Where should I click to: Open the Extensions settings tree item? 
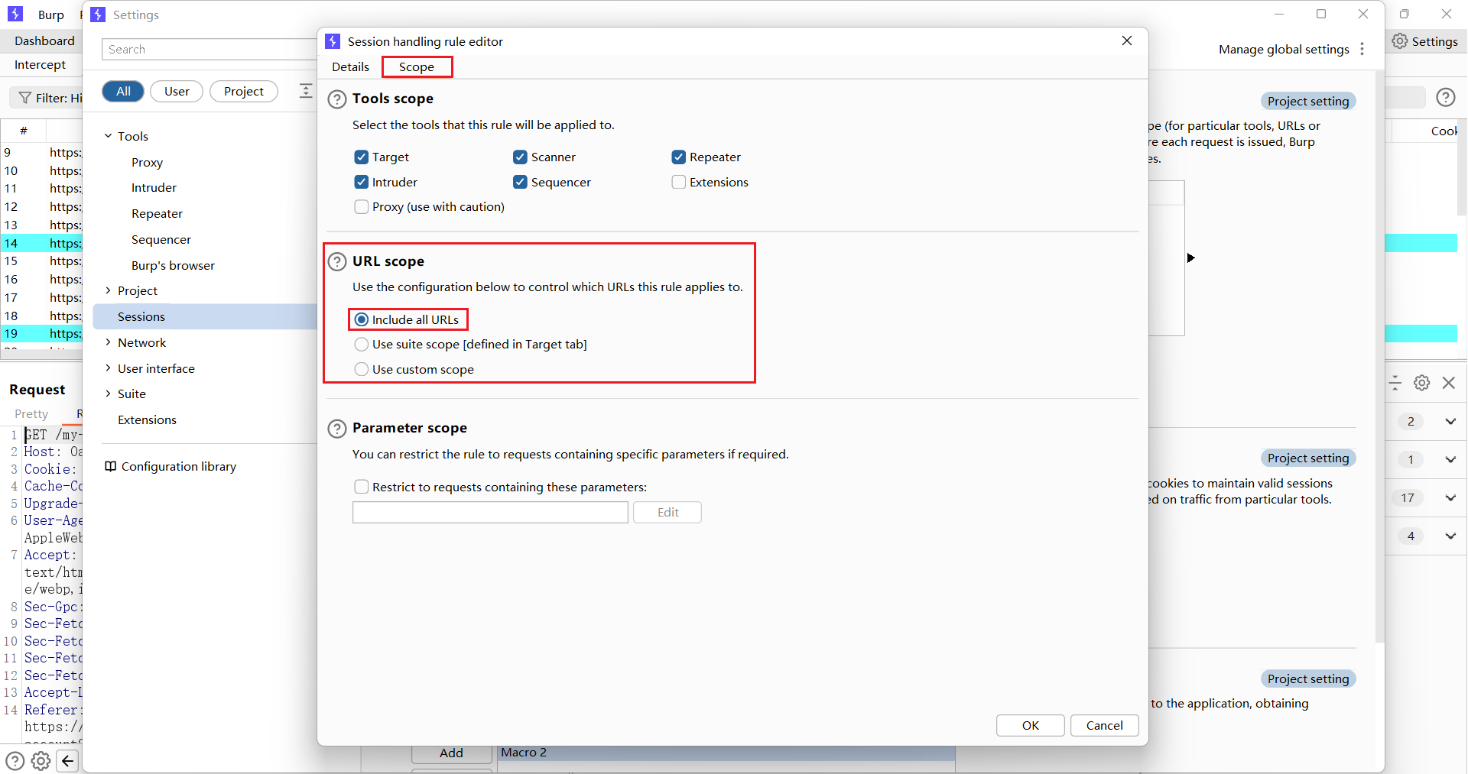[147, 419]
